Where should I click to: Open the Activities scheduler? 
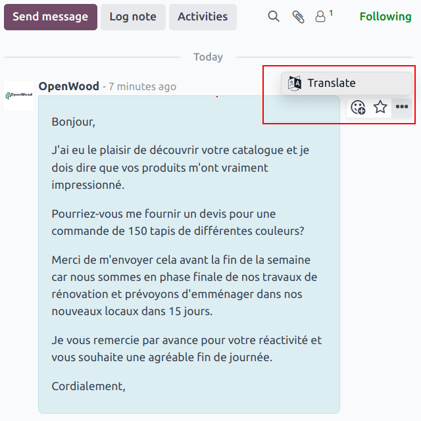[x=203, y=17]
